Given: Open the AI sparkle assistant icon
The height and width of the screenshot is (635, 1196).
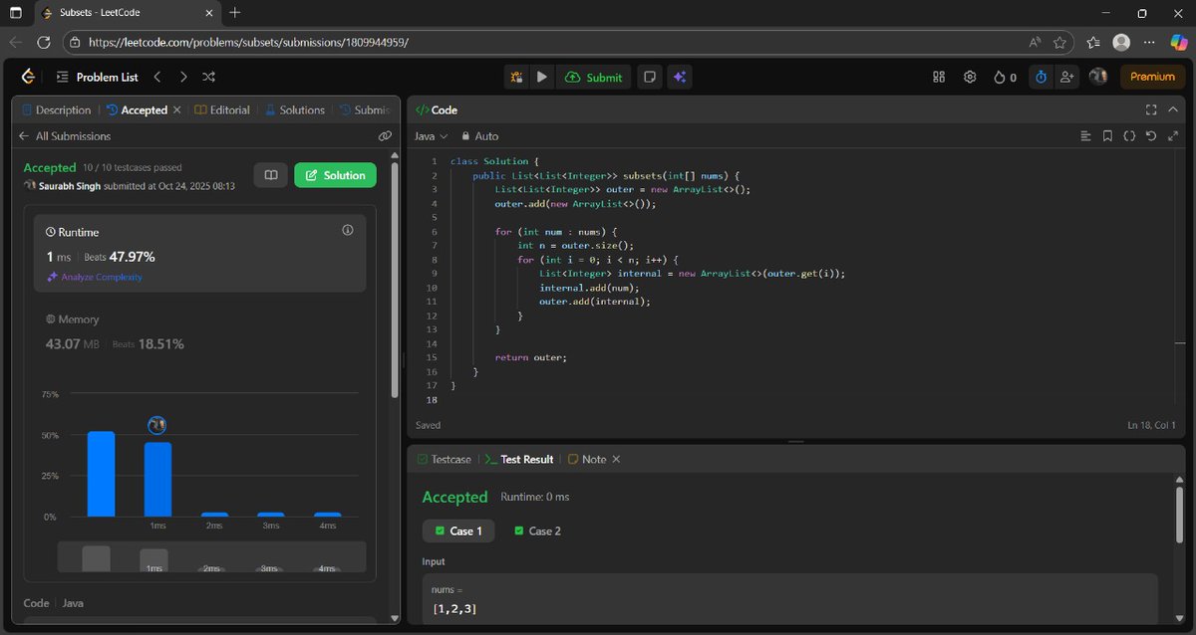Looking at the screenshot, I should 680,77.
